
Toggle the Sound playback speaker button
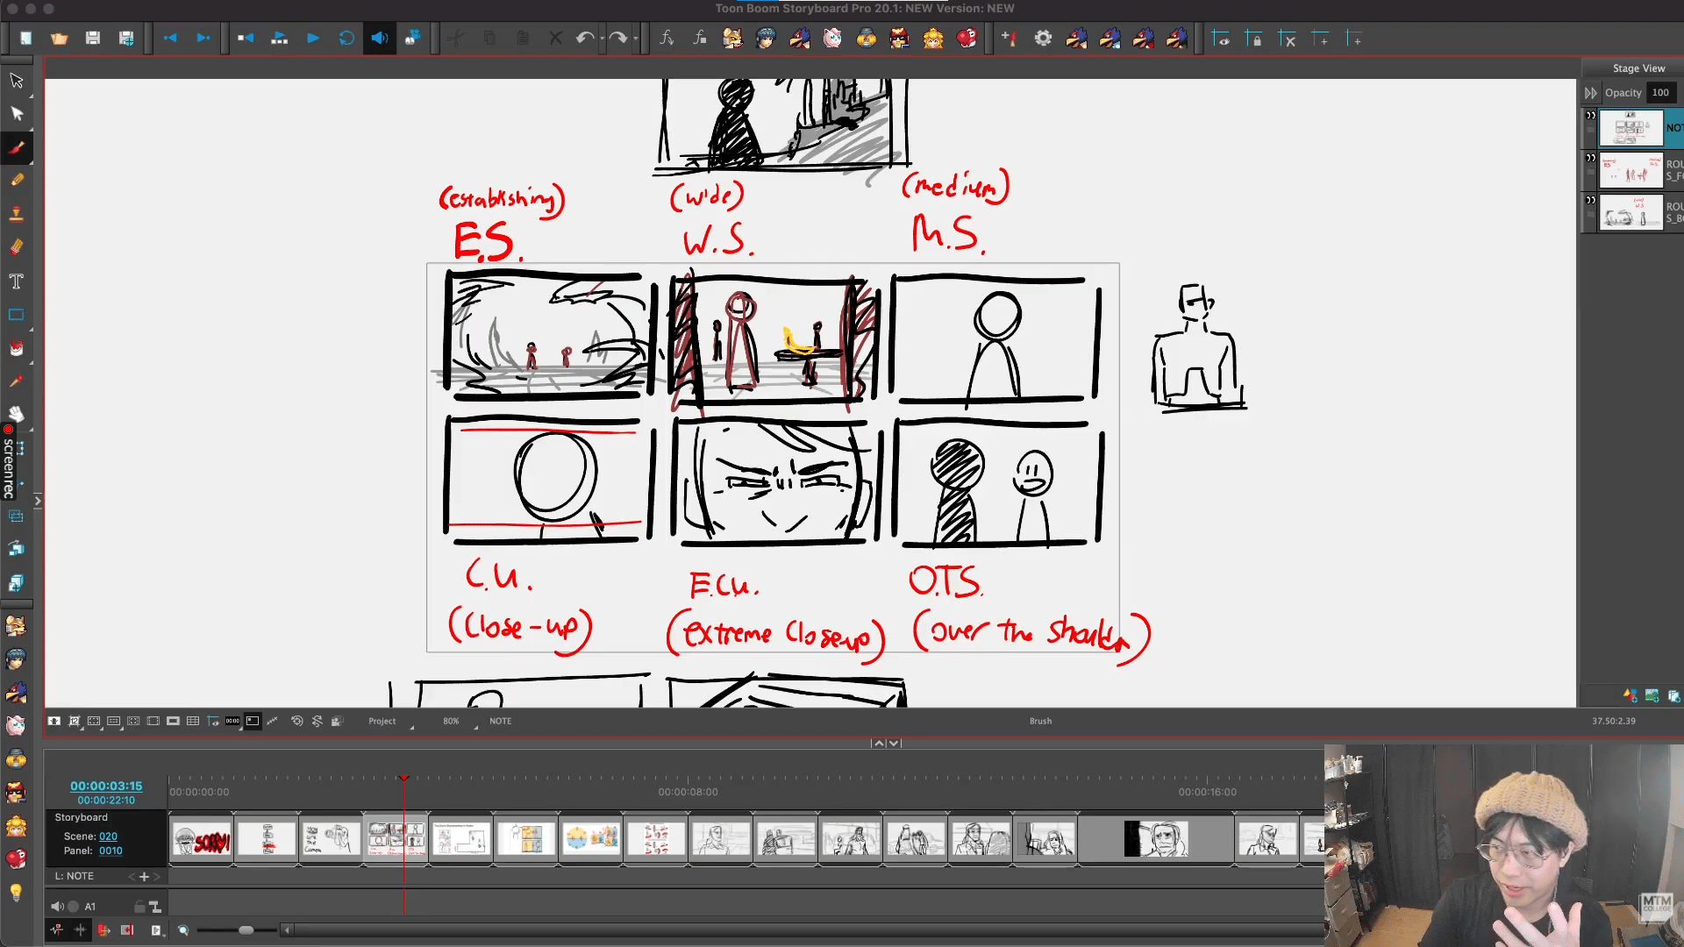tap(380, 39)
